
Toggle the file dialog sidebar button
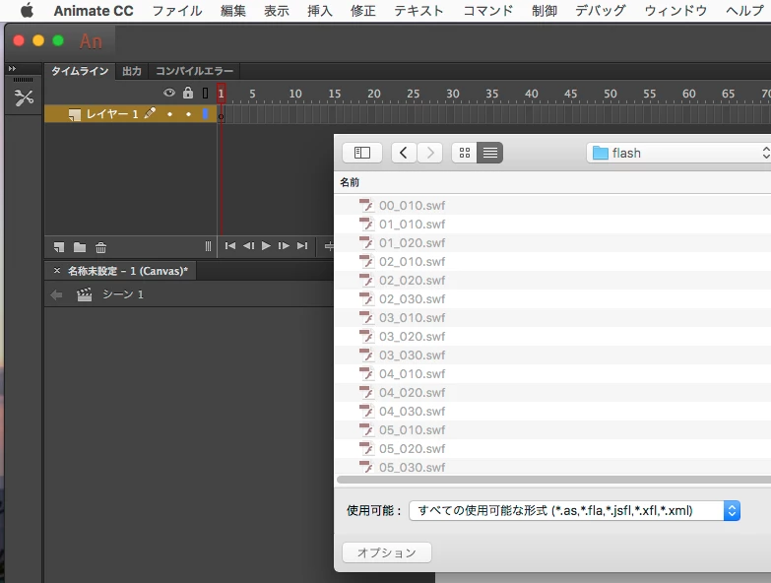click(362, 153)
